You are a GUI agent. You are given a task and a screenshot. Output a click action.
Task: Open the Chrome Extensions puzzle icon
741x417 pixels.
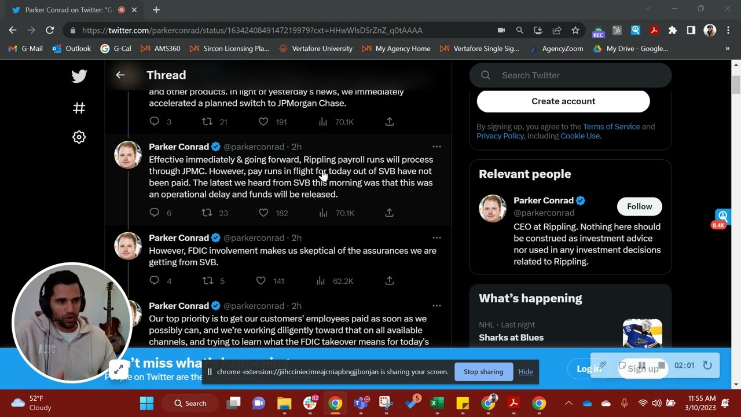[672, 30]
